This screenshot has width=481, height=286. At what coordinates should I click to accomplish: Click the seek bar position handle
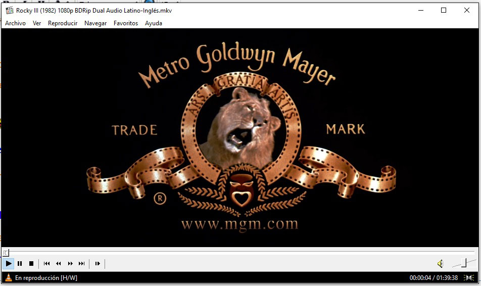6,253
